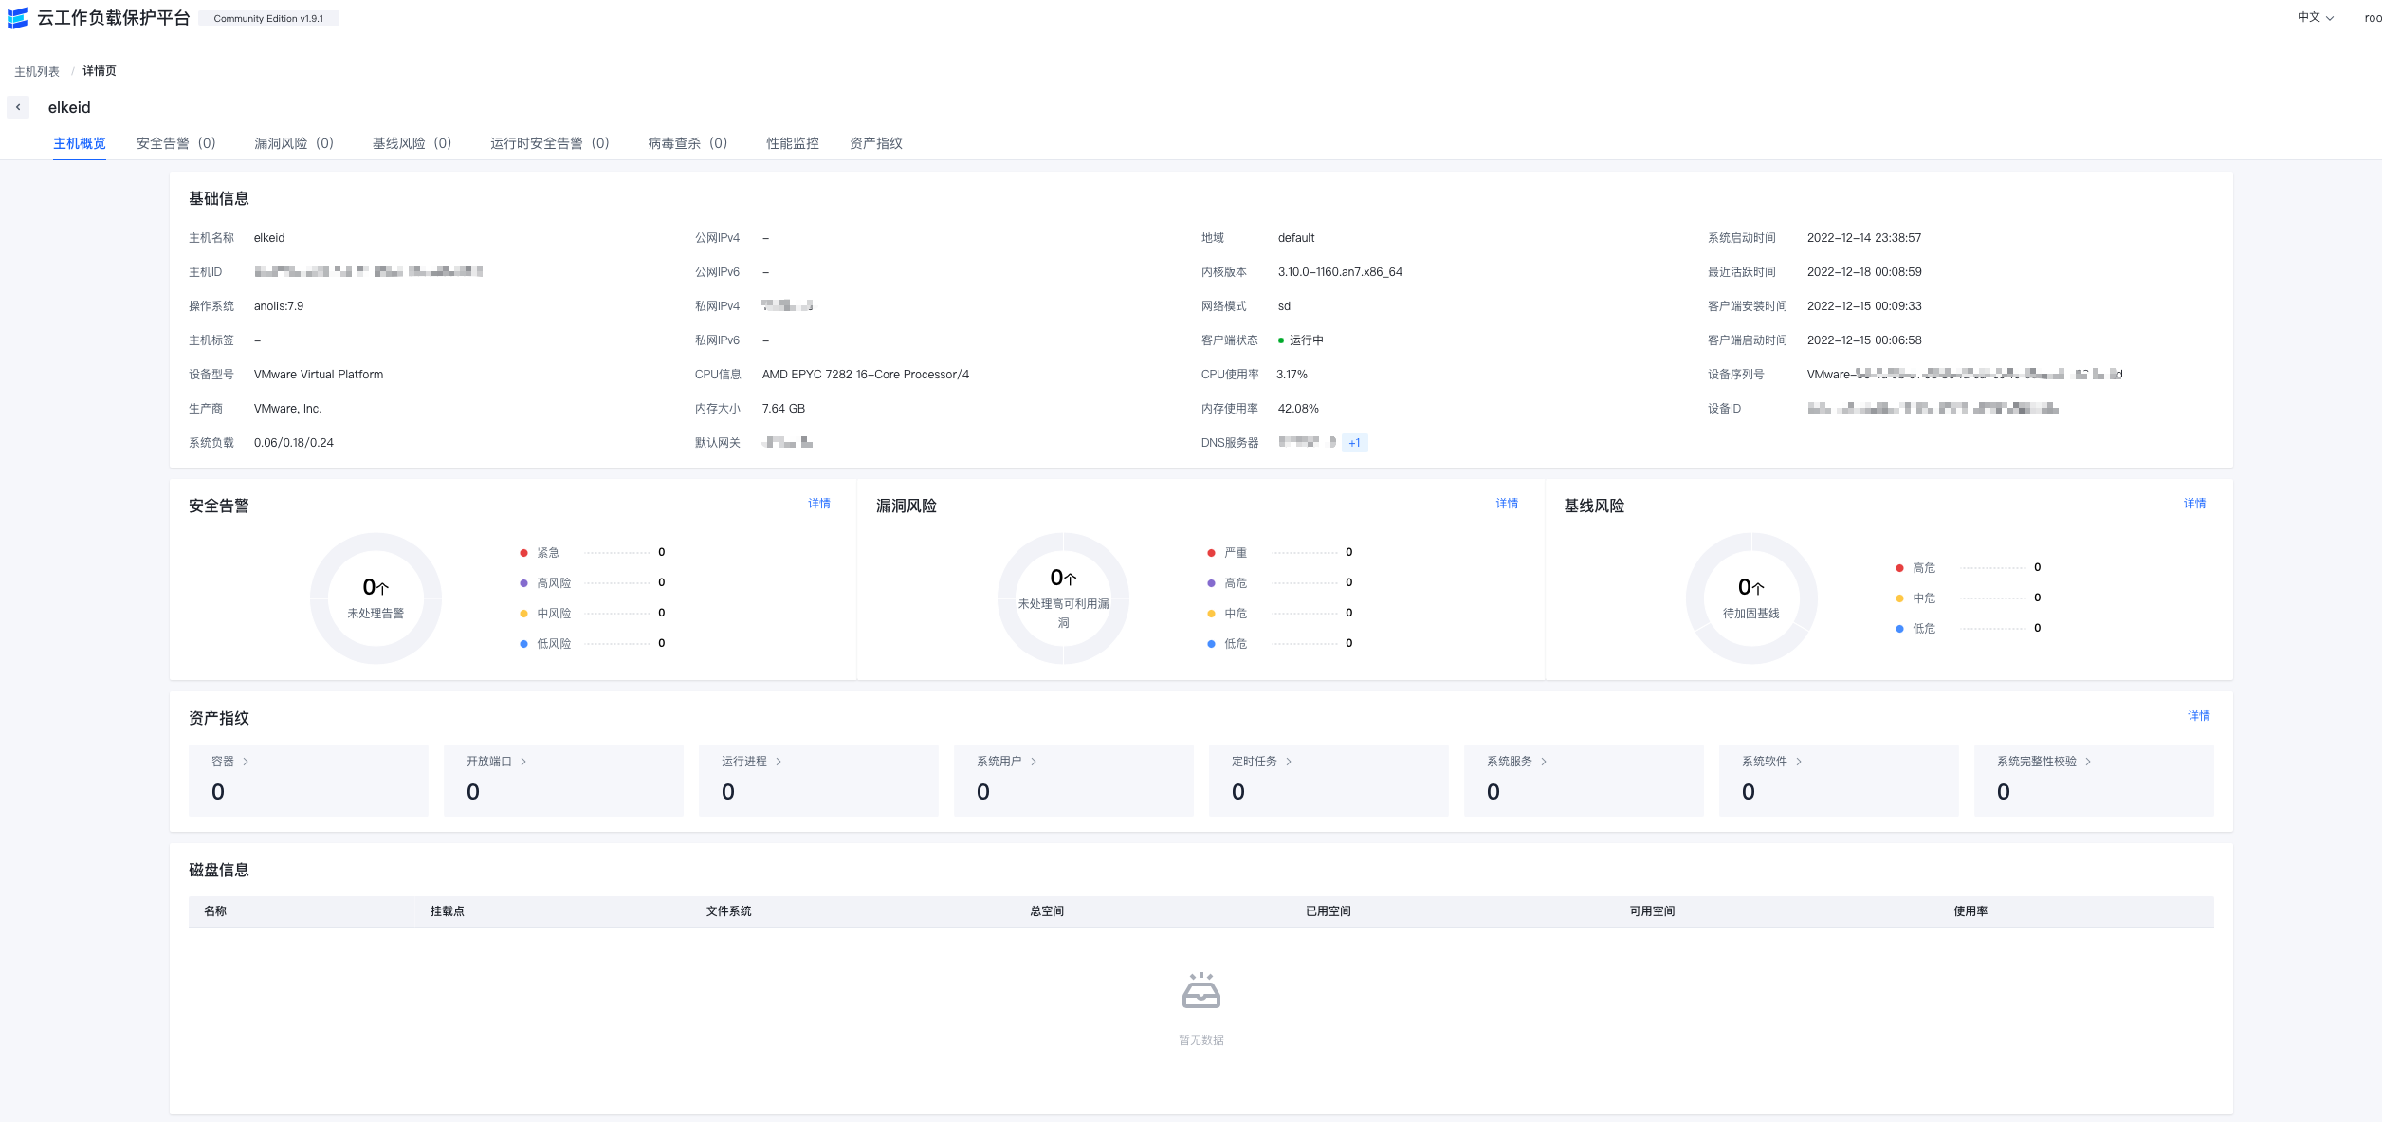Click the cloud workload platform logo icon
Viewport: 2382px width, 1122px height.
point(19,17)
